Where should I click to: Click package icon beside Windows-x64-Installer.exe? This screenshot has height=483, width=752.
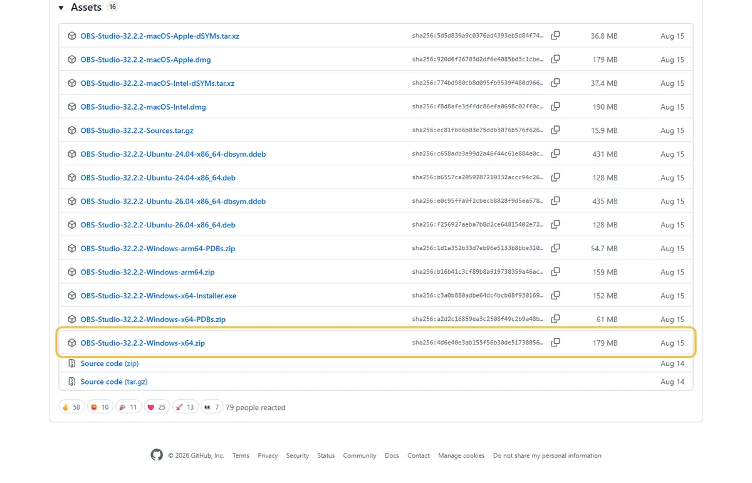click(72, 296)
